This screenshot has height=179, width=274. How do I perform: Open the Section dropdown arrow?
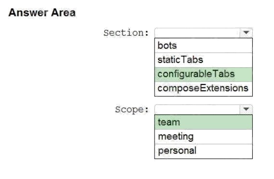pyautogui.click(x=246, y=33)
